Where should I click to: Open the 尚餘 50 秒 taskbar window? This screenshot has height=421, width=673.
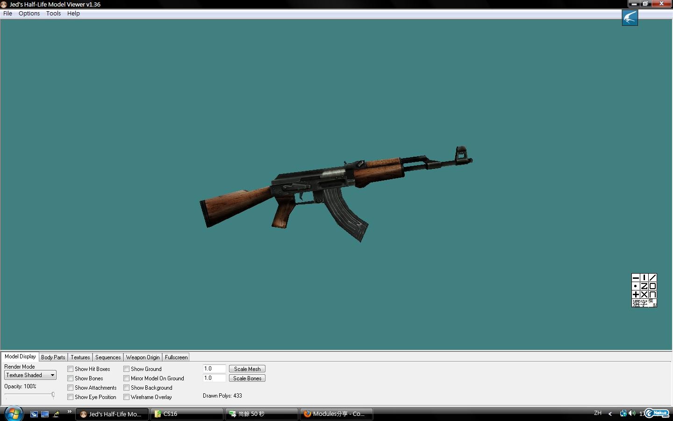click(x=262, y=414)
